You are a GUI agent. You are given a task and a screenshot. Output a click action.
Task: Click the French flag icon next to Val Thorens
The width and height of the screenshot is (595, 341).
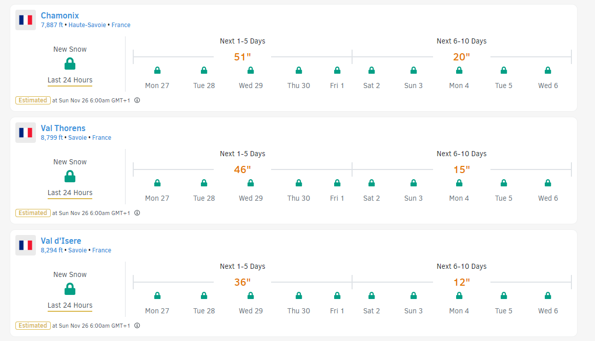[26, 133]
